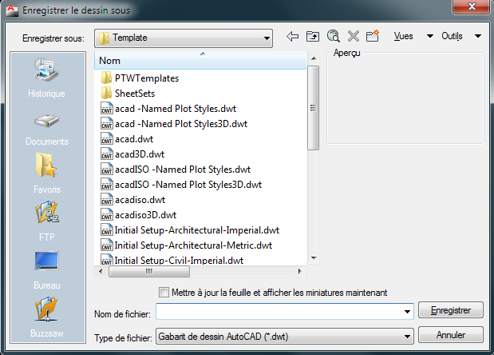
Task: Click the SheetSets folder icon
Action: point(106,93)
